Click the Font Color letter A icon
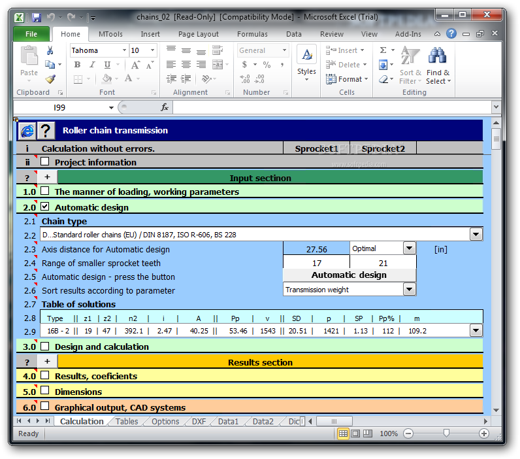This screenshot has width=520, height=459. [x=128, y=78]
